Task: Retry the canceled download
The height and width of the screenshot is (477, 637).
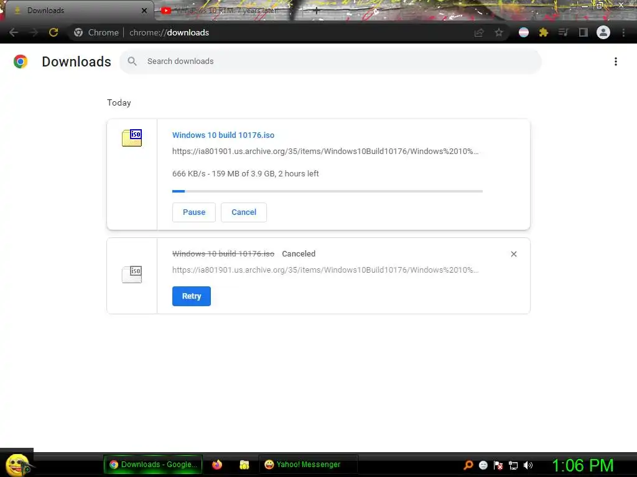Action: 192,296
